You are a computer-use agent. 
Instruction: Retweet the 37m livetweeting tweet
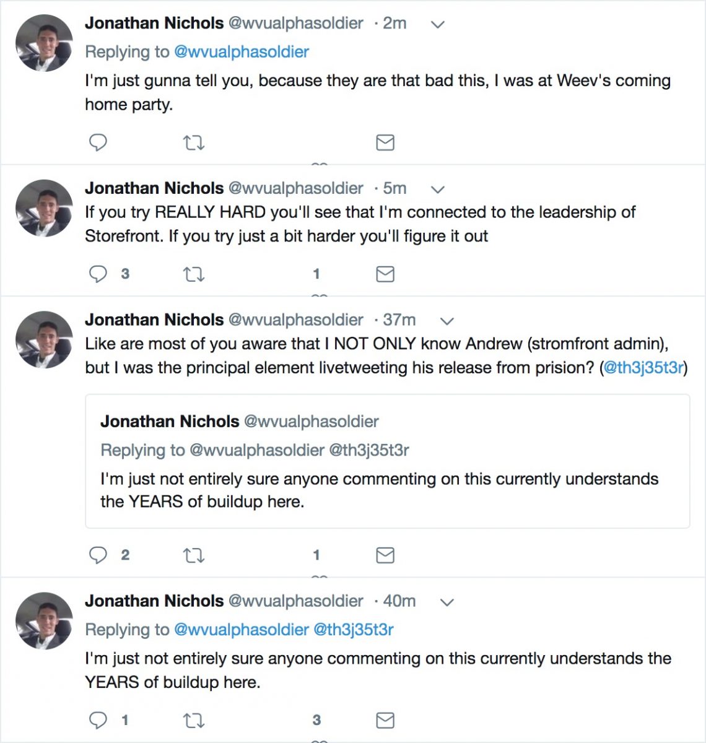point(194,555)
